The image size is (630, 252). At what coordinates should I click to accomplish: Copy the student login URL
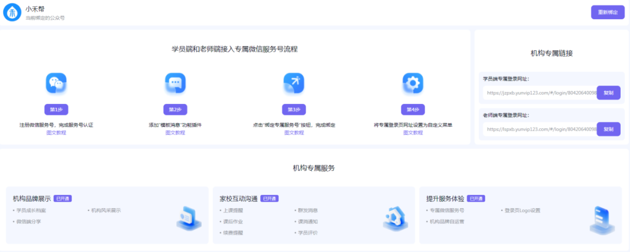click(608, 93)
